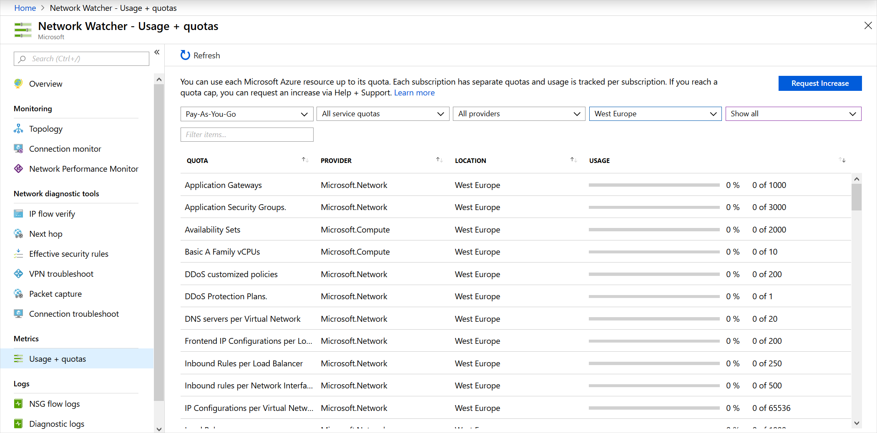Select Inbound Rules per Load Balancer row
This screenshot has width=877, height=433.
pyautogui.click(x=516, y=363)
